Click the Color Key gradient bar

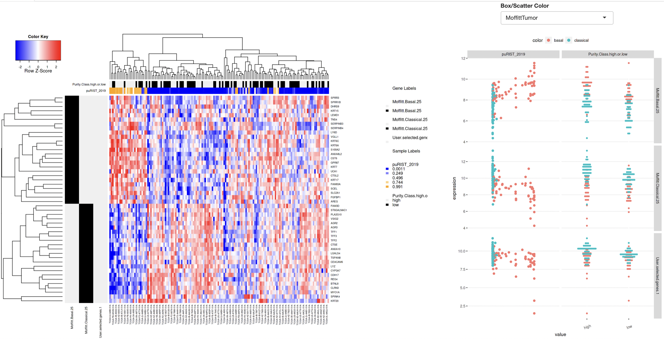pos(38,50)
